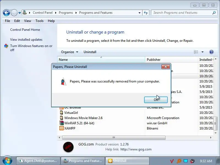Screen dimensions: 220x165
Task: Select VirtuaGirl in the program list
Action: click(71, 113)
